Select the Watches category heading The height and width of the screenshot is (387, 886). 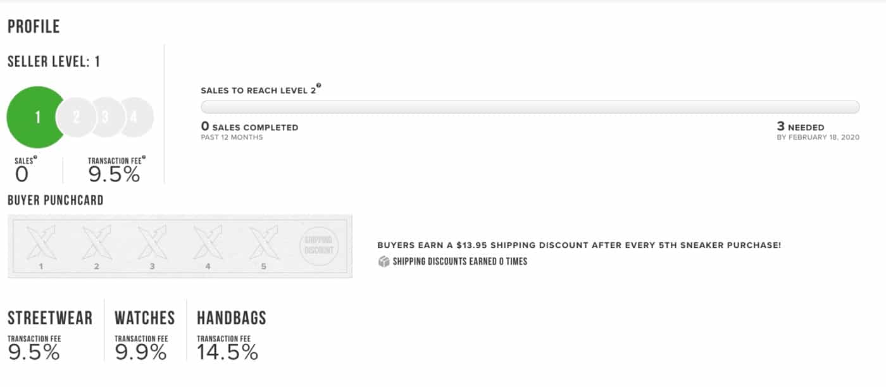point(144,317)
